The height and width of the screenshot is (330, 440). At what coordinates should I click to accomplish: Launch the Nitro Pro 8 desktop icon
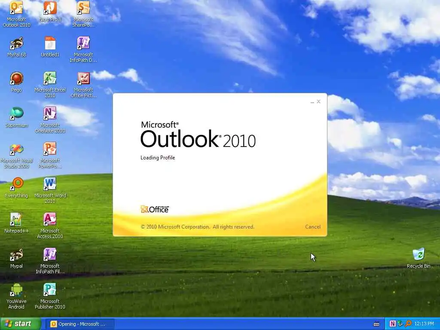coord(50,12)
